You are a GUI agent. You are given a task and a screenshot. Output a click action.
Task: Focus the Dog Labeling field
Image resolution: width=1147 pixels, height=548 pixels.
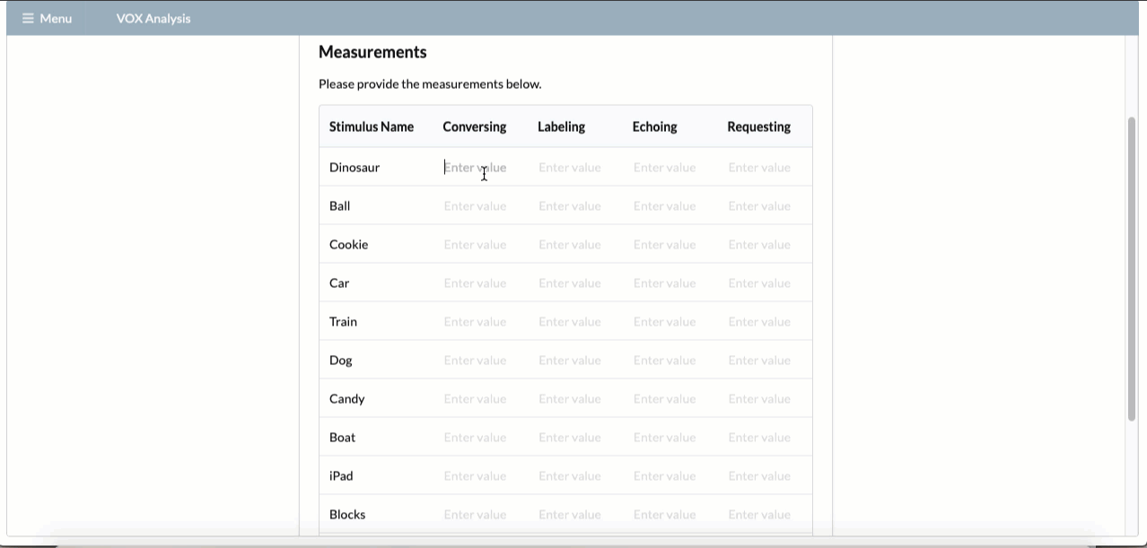[575, 360]
